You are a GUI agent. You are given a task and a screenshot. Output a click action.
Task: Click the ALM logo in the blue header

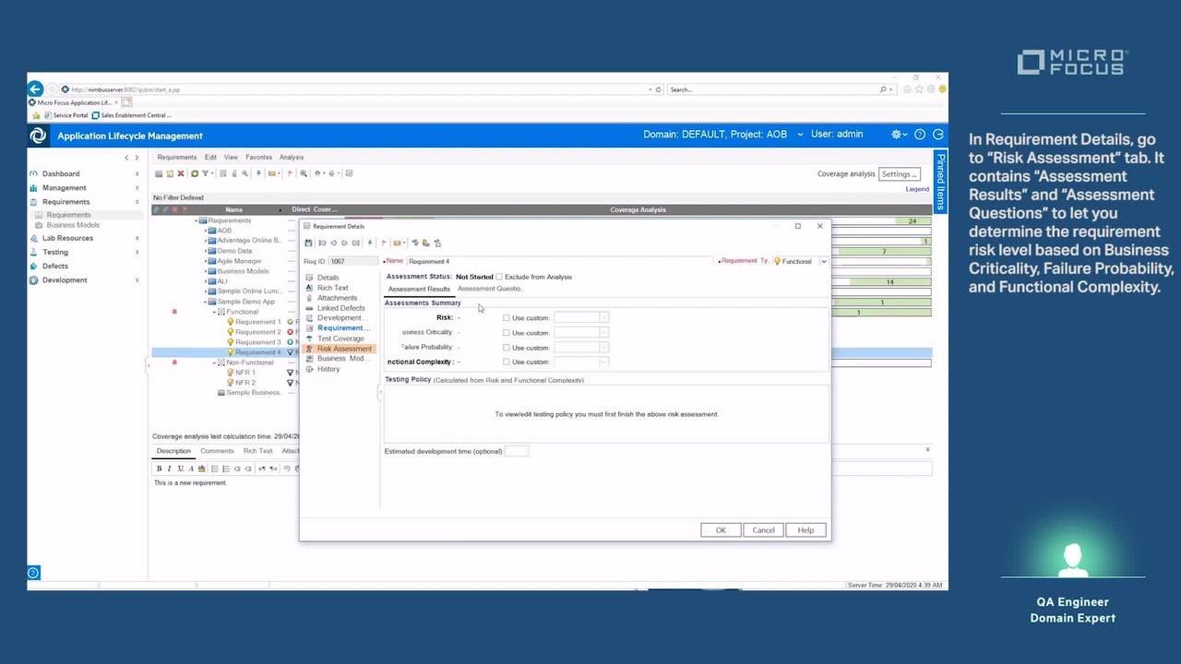[38, 136]
